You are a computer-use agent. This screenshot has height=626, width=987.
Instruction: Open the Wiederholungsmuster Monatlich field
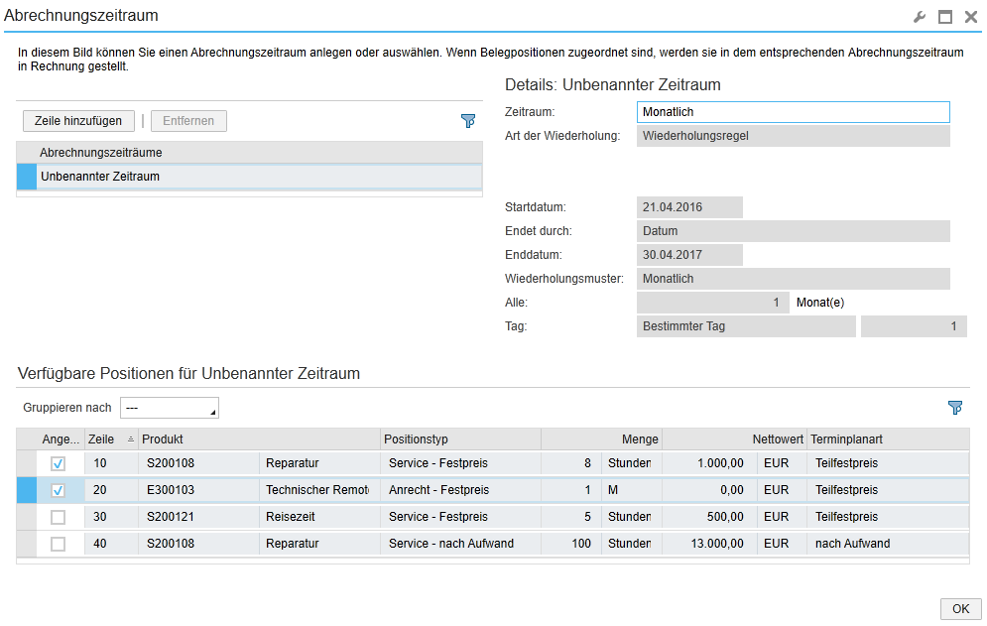tap(794, 279)
